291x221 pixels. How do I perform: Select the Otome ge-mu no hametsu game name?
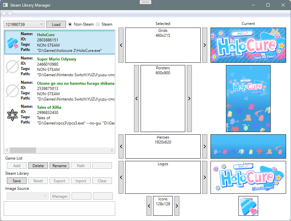click(x=76, y=83)
